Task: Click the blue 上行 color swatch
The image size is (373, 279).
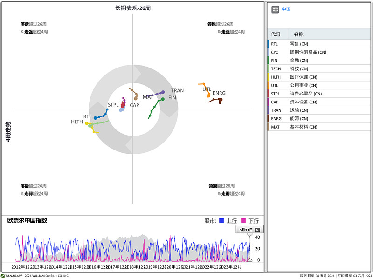Action: [222, 221]
